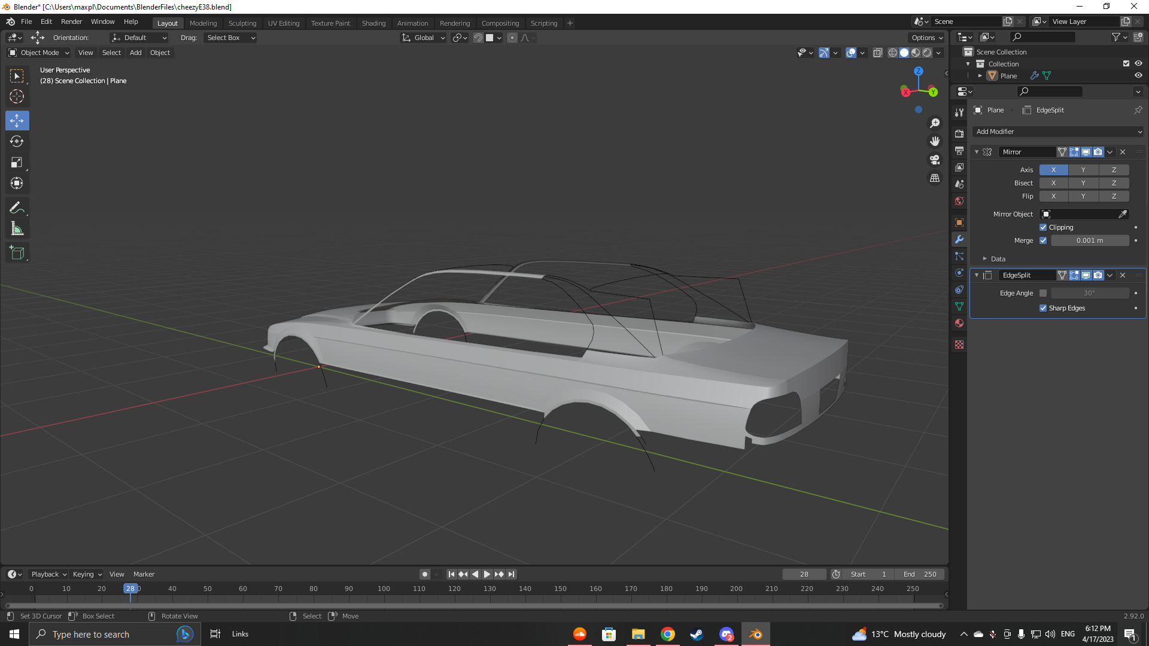The image size is (1149, 646).
Task: Select the Scale tool
Action: tap(17, 163)
